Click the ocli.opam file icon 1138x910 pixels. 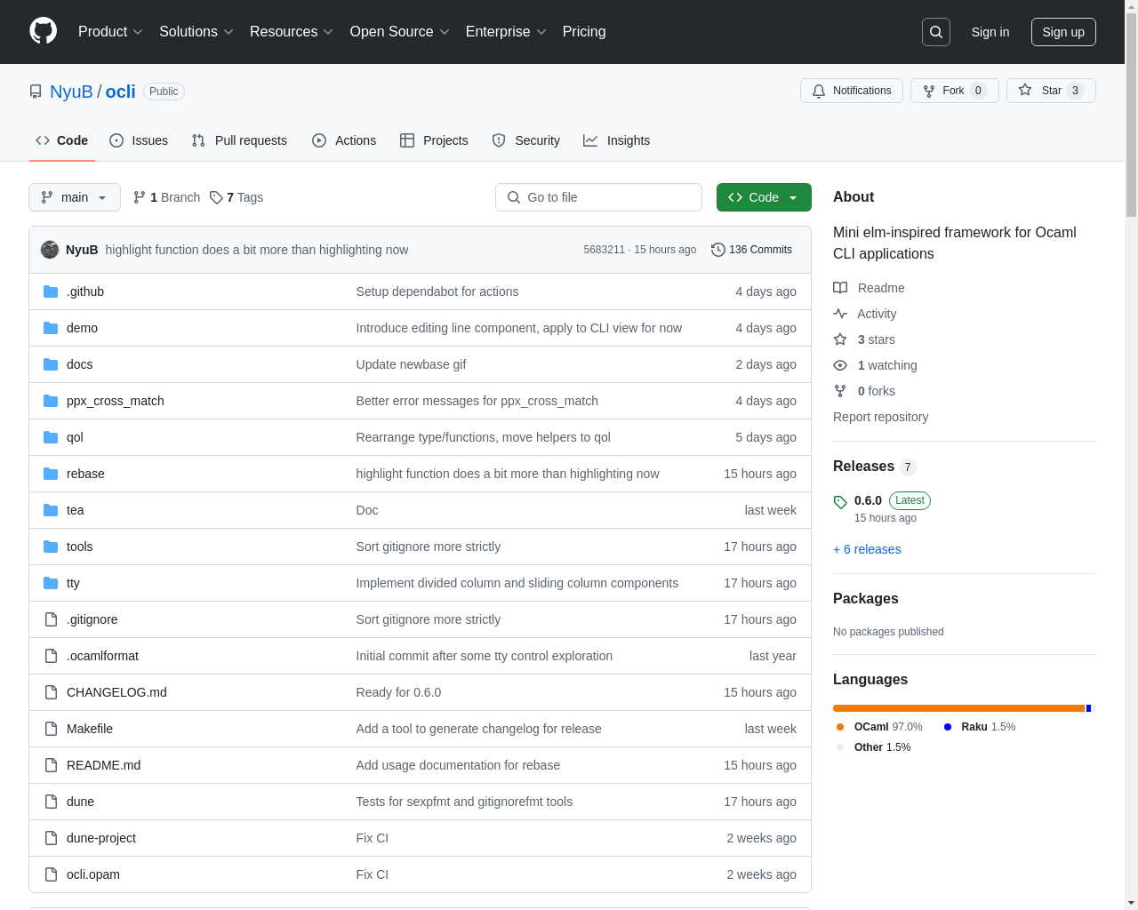point(51,874)
